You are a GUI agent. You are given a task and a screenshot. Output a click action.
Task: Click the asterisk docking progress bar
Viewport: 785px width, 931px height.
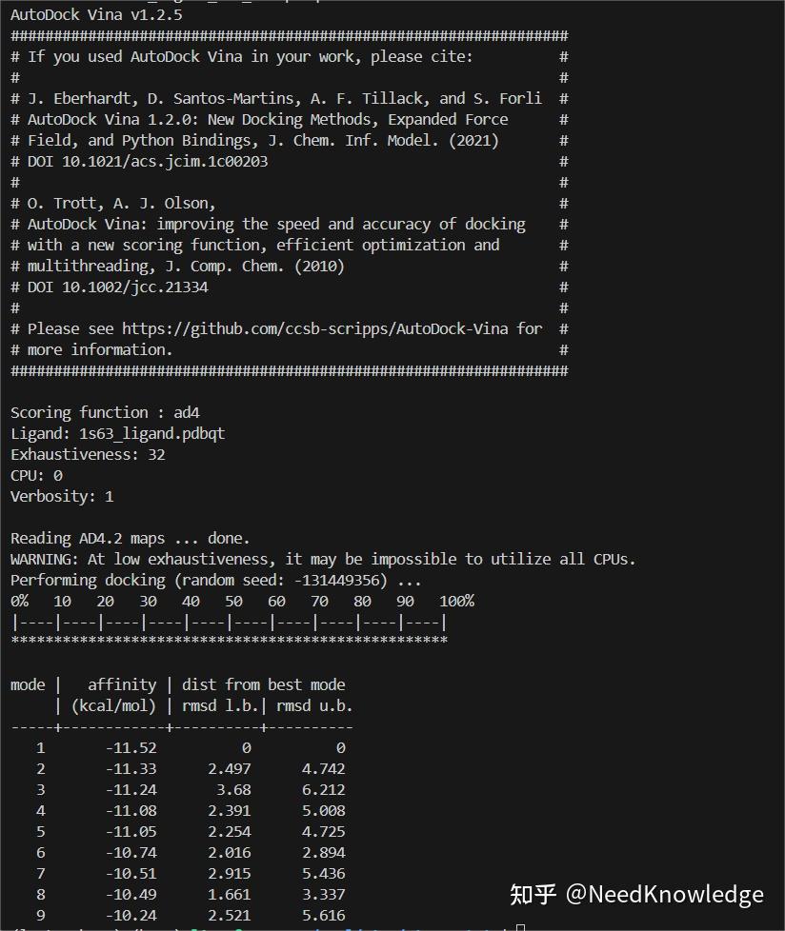229,642
